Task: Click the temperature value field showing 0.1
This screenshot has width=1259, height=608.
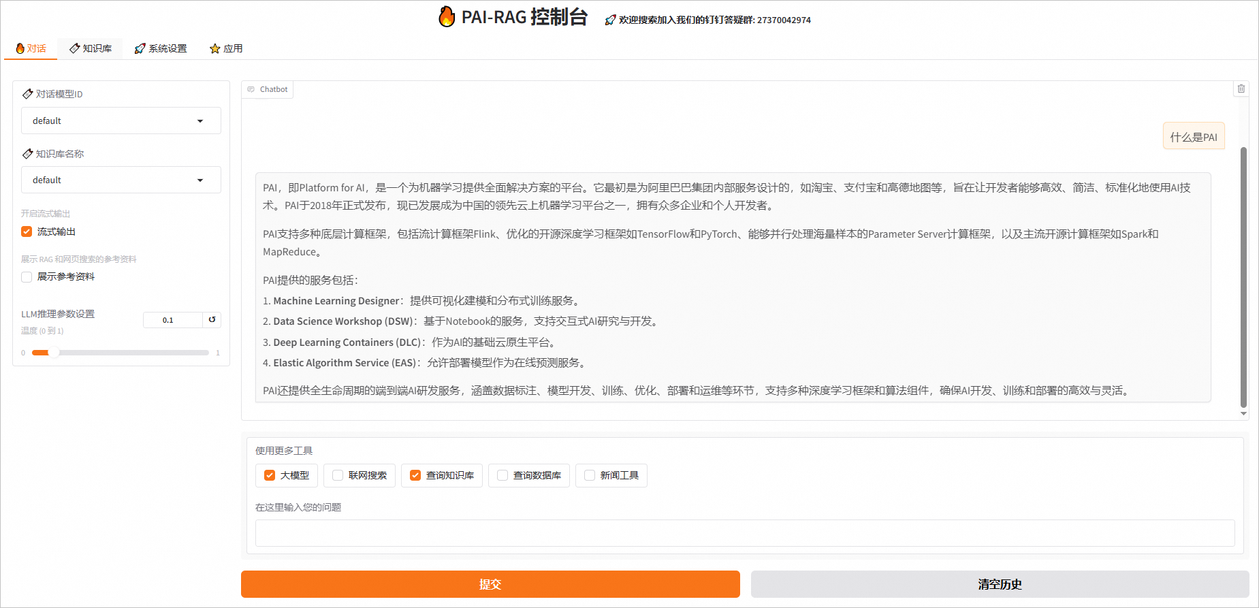Action: pyautogui.click(x=173, y=320)
